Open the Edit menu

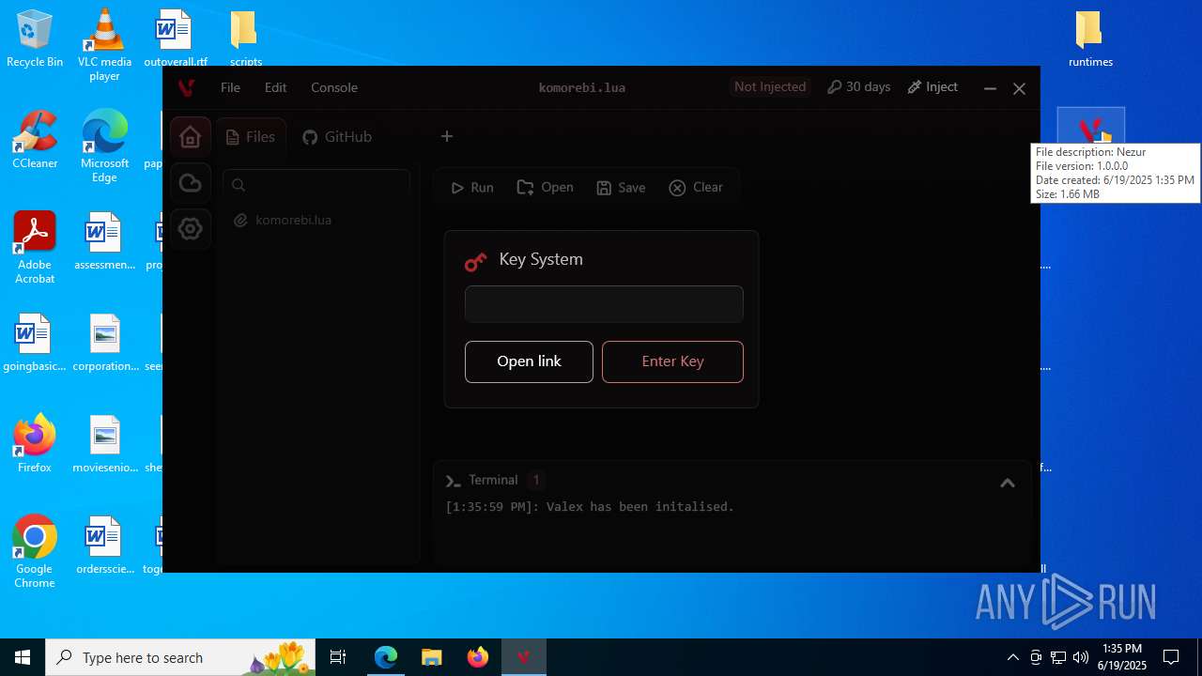point(275,87)
